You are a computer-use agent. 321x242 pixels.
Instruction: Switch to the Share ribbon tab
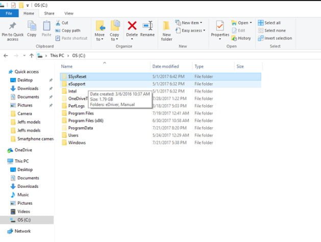coord(50,13)
